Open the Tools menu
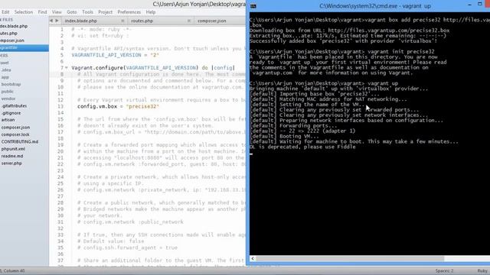 [x=87, y=12]
